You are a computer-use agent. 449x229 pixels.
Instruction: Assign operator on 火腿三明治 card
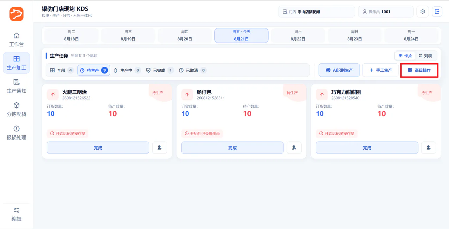tap(160, 148)
